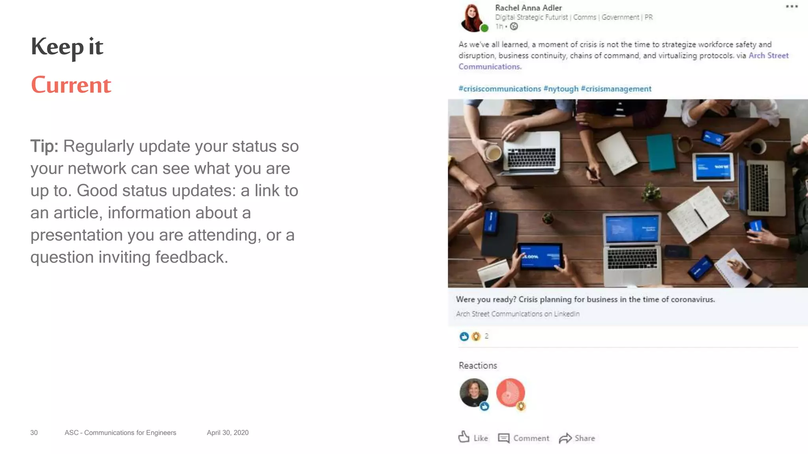The image size is (808, 454).
Task: Open the red logo reactor avatar
Action: click(511, 393)
